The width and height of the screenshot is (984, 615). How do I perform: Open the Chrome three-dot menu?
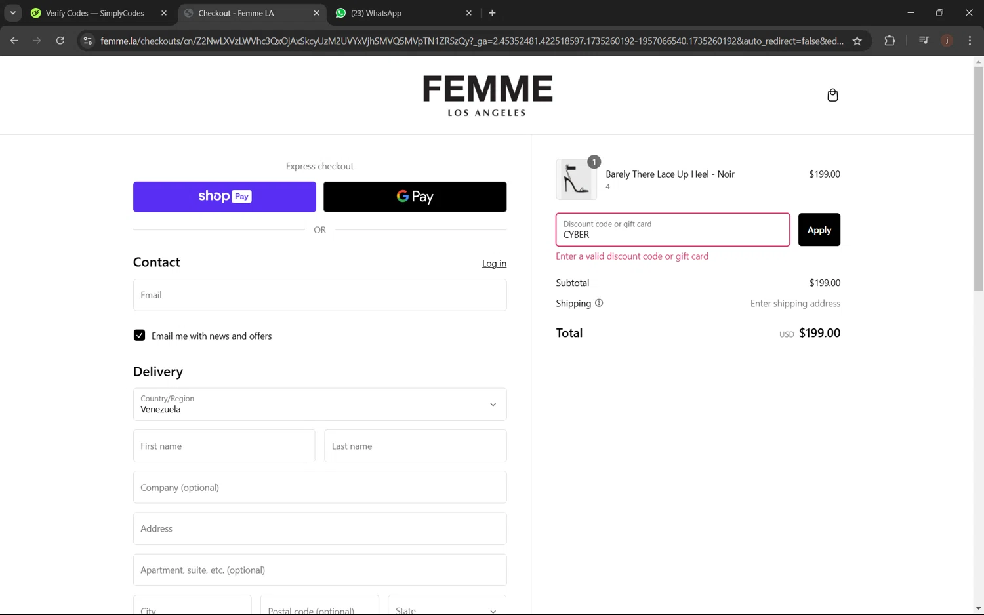[x=970, y=41]
